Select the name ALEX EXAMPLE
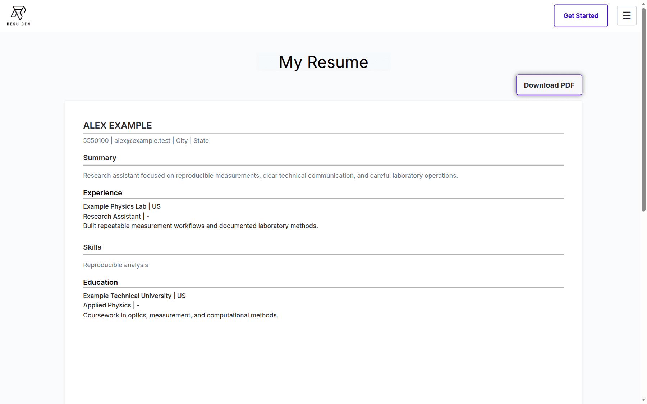This screenshot has width=647, height=404. (118, 125)
